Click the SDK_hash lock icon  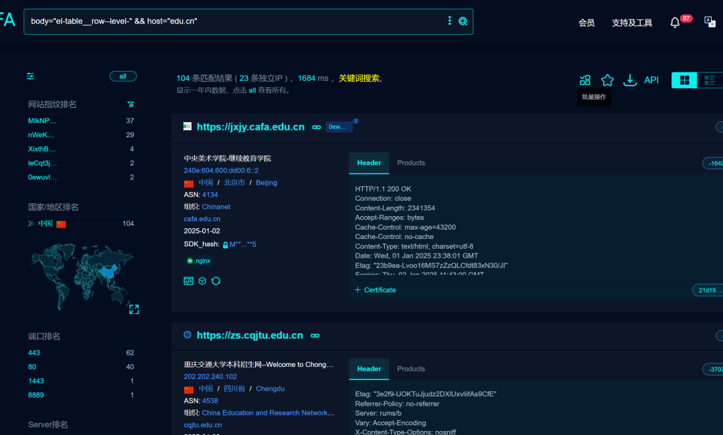click(225, 245)
